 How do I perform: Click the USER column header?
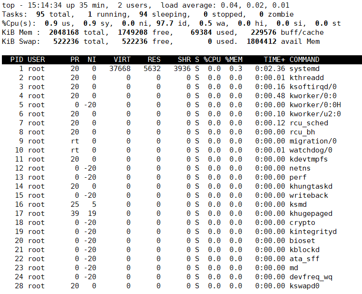[x=36, y=60]
